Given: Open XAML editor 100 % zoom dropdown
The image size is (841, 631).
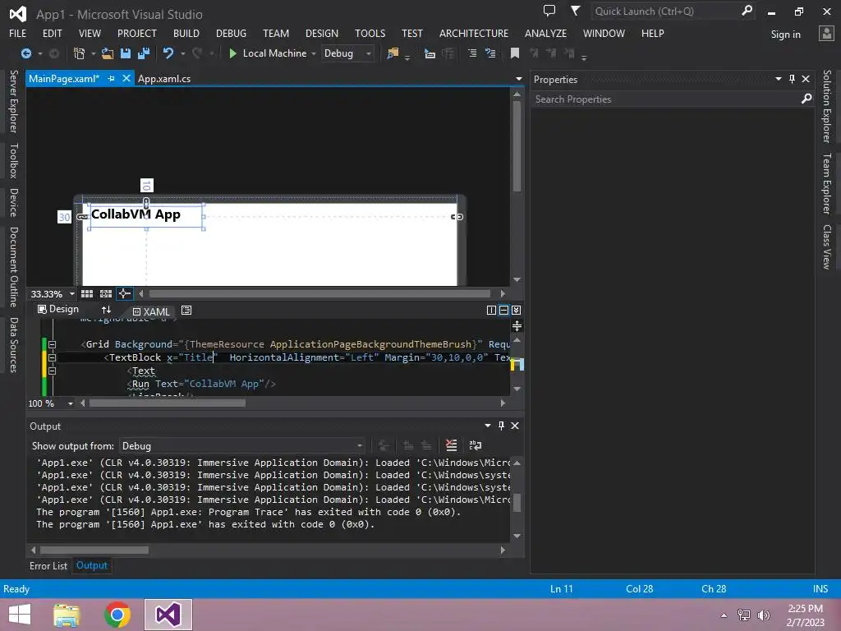Looking at the screenshot, I should [x=71, y=403].
